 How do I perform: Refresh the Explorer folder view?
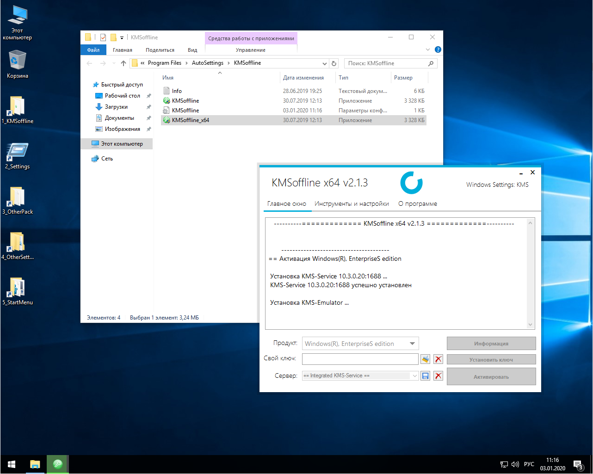[x=334, y=63]
